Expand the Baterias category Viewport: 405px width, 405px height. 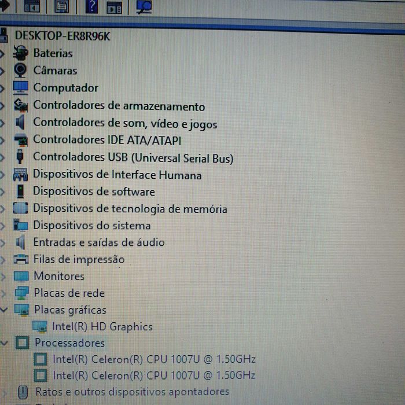pyautogui.click(x=2, y=53)
